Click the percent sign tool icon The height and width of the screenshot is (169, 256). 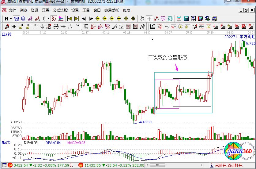[167, 26]
